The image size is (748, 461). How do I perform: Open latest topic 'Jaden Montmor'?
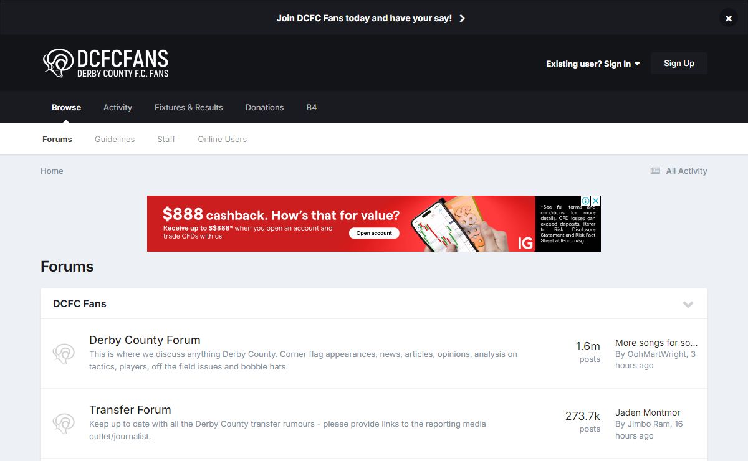coord(648,412)
